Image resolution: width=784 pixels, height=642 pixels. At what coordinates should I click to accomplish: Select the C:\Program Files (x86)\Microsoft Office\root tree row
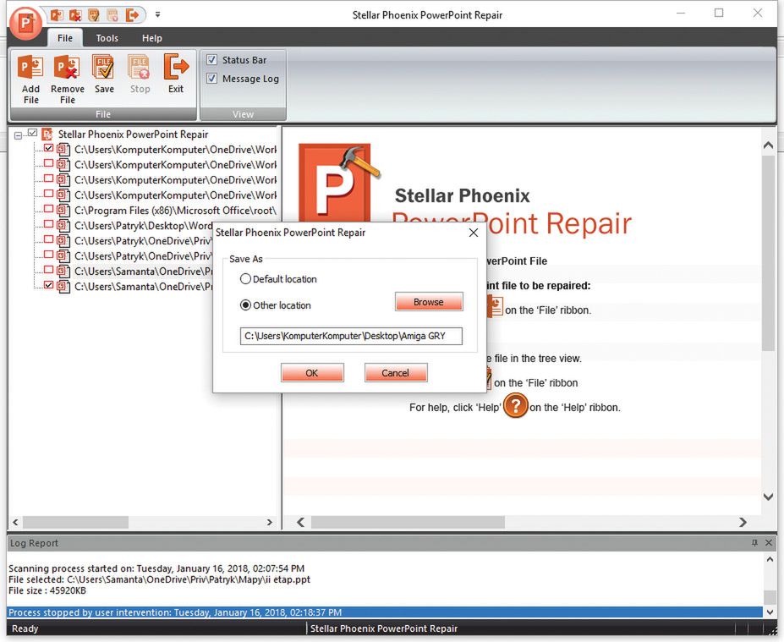pos(175,211)
